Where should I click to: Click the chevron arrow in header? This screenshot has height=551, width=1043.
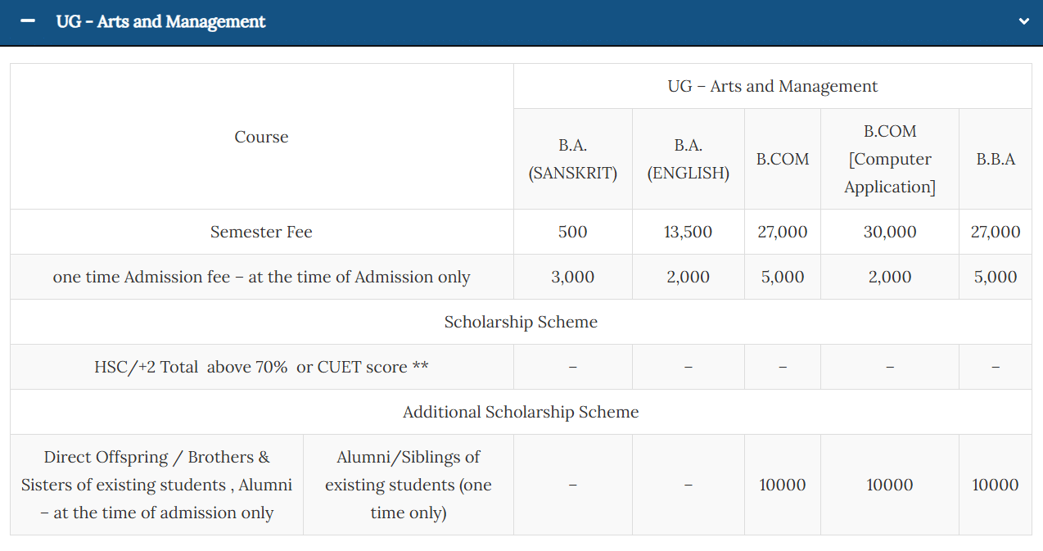tap(1023, 21)
